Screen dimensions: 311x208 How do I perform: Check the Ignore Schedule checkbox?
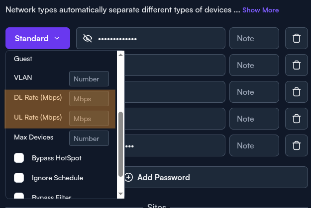[19, 178]
